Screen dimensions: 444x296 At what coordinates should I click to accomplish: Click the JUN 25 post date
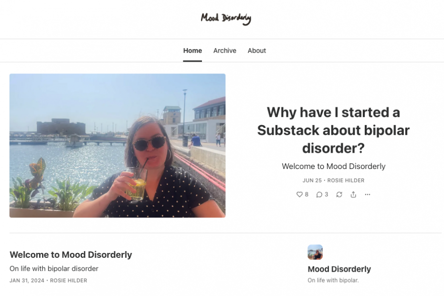coord(312,180)
